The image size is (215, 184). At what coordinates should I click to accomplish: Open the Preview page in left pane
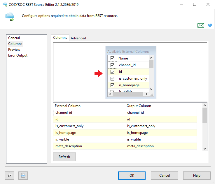[x=14, y=50]
